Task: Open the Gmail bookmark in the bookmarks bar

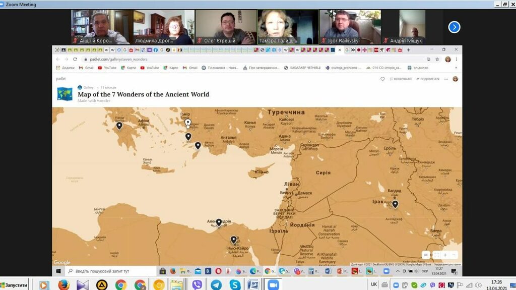Action: tap(86, 68)
